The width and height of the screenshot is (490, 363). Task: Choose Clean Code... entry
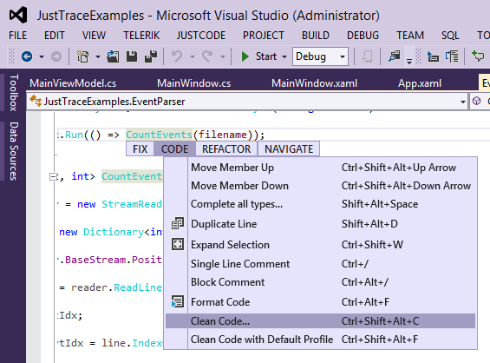pos(320,321)
